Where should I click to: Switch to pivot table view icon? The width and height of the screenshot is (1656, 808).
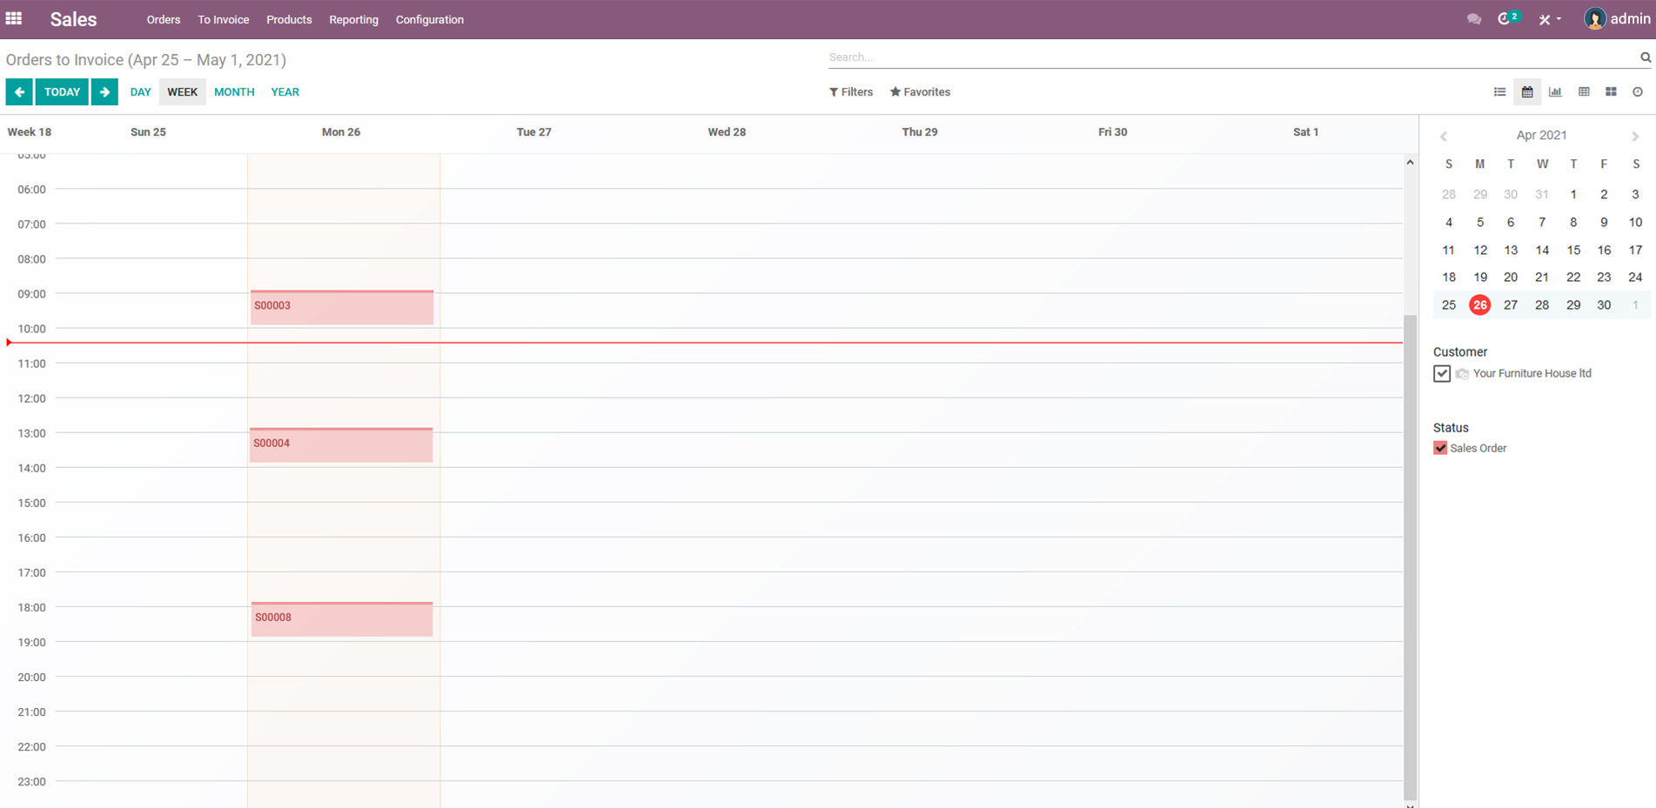[x=1584, y=92]
